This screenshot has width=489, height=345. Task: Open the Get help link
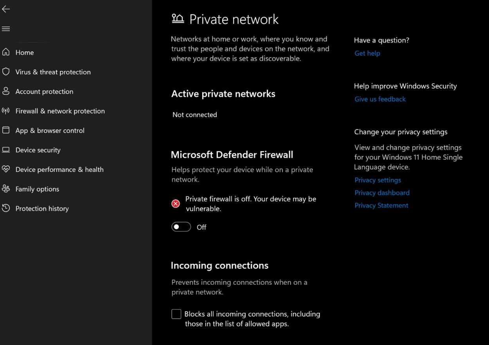pos(367,53)
